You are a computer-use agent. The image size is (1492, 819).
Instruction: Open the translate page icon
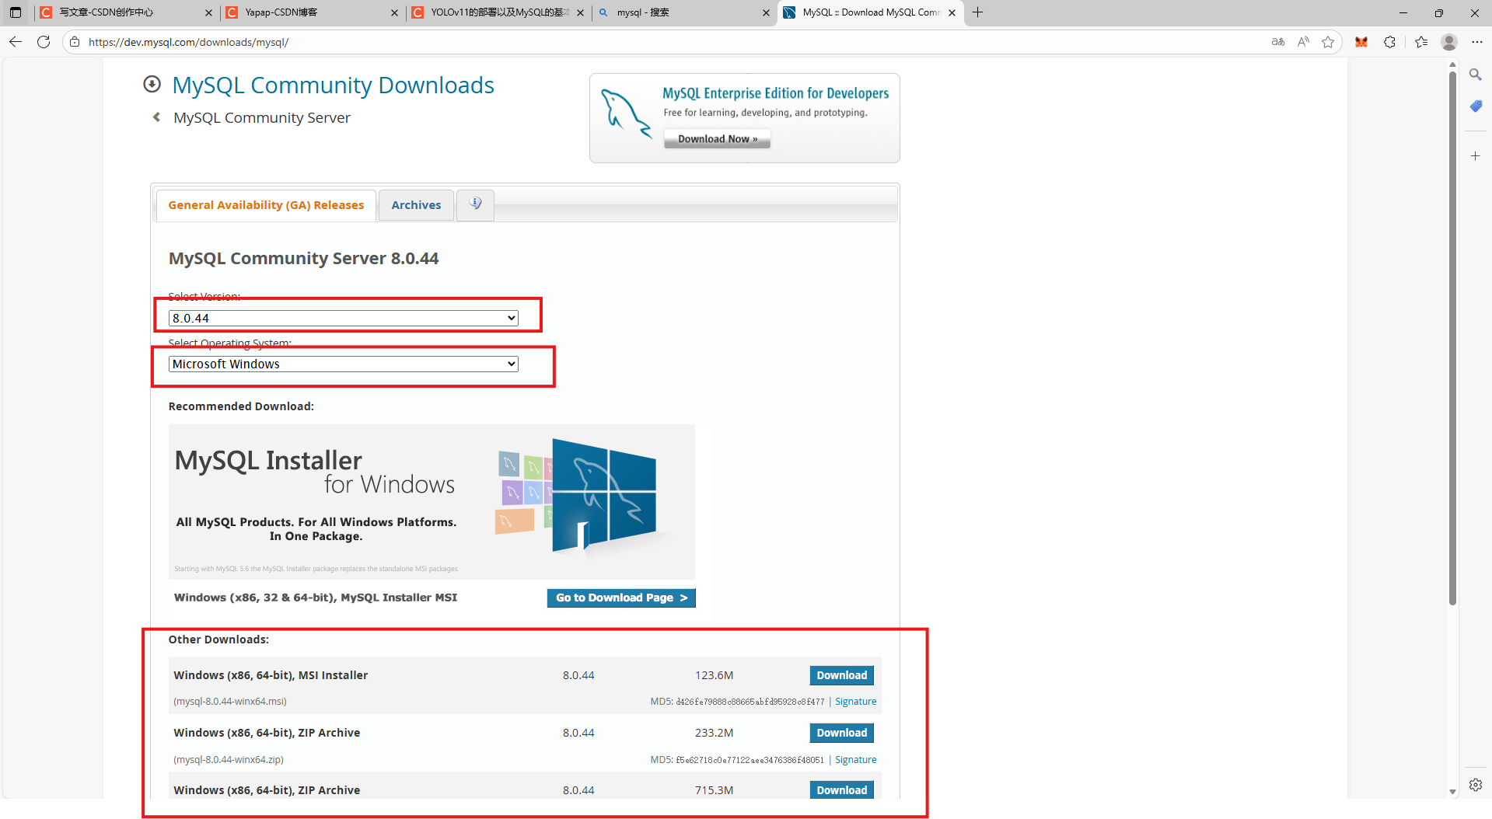[x=1278, y=42]
